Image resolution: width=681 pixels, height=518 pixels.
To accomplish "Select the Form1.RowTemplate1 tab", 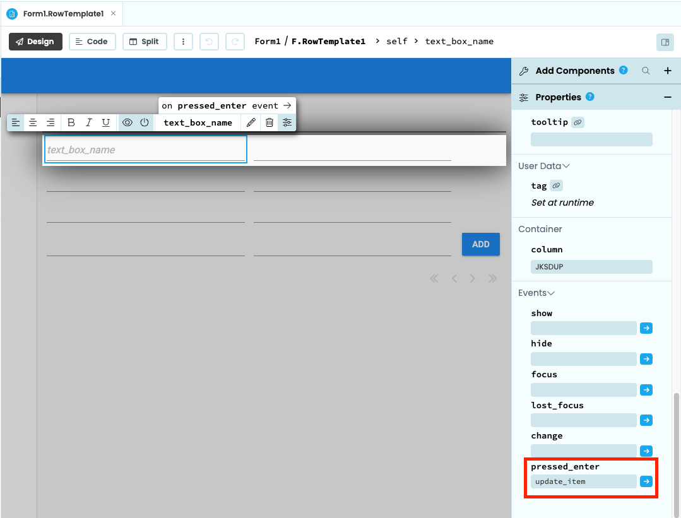I will [63, 13].
